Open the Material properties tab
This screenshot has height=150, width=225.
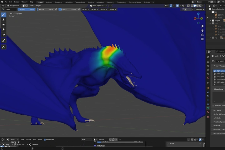point(208,112)
